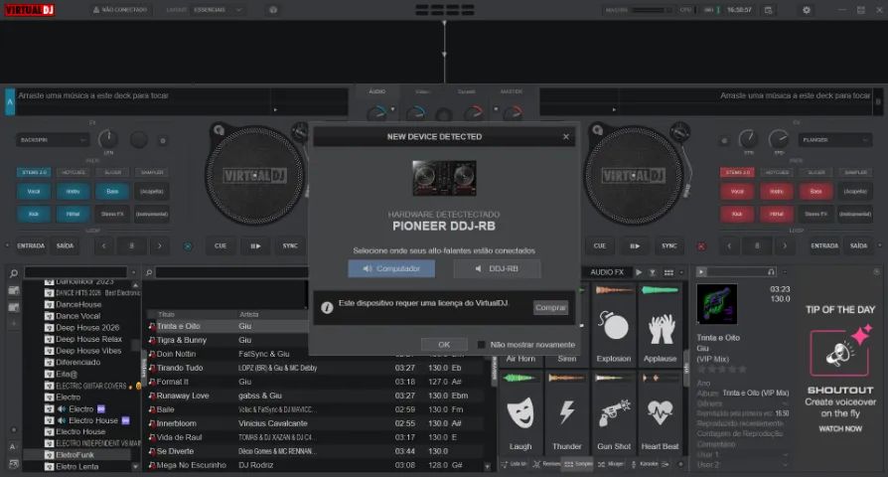This screenshot has width=888, height=477.
Task: Toggle right deck Vocal stem pad
Action: (x=737, y=192)
